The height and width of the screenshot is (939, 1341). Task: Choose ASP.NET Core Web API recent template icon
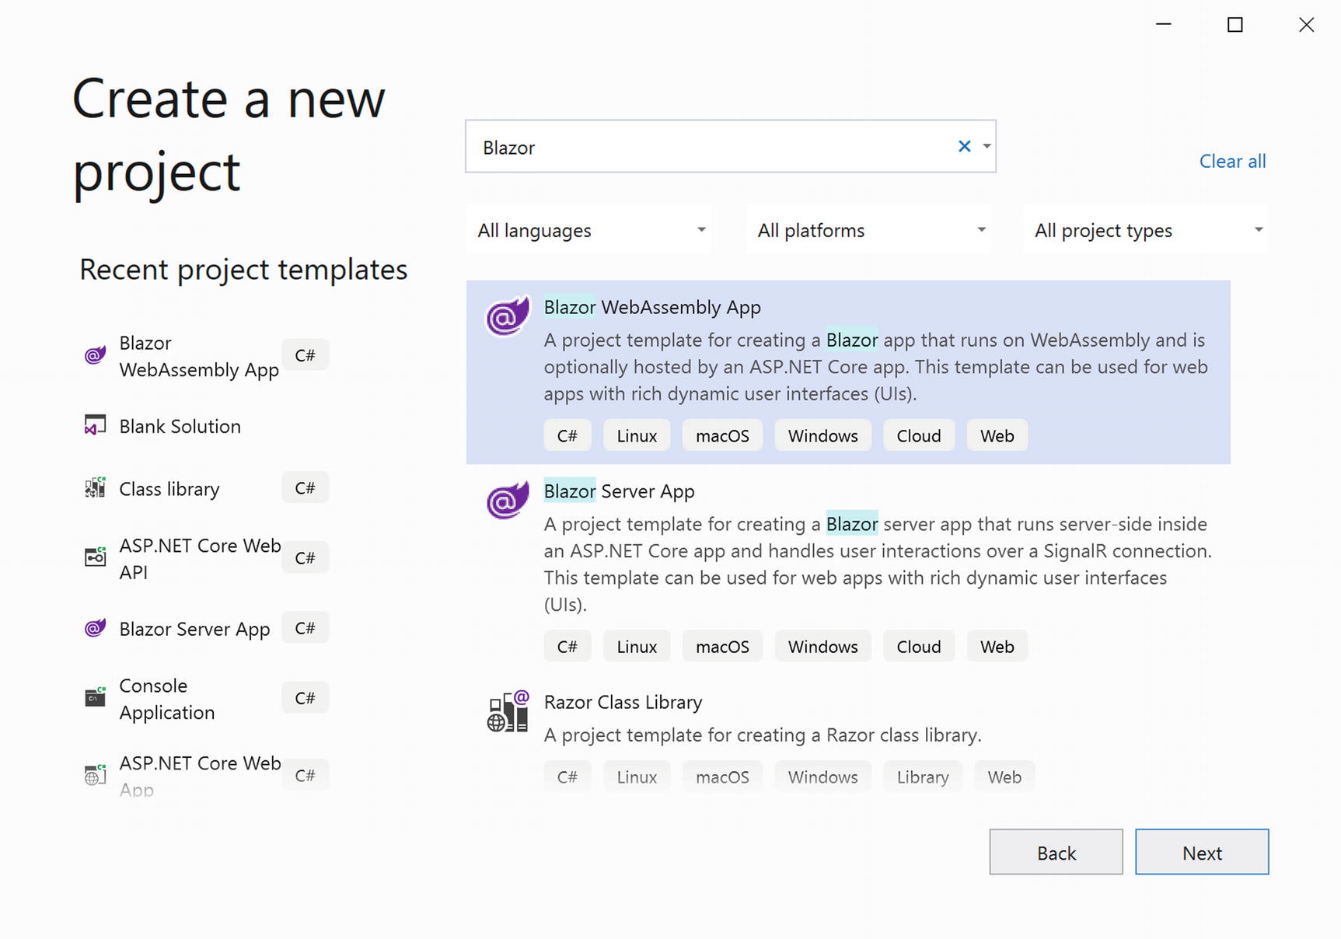point(95,557)
